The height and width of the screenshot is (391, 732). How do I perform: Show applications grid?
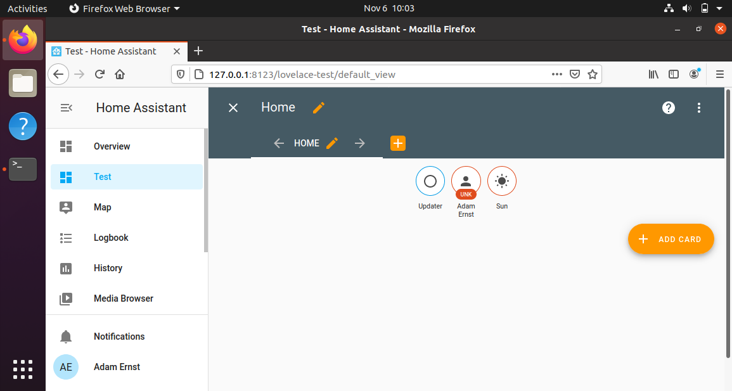point(23,369)
